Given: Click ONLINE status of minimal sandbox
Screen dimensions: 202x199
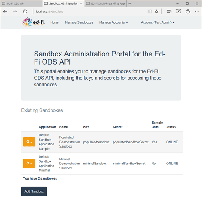Looking at the screenshot, I should coord(172,164).
